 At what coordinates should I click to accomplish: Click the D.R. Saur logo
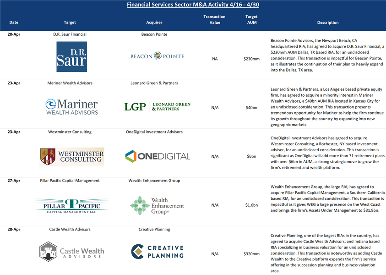(71, 57)
